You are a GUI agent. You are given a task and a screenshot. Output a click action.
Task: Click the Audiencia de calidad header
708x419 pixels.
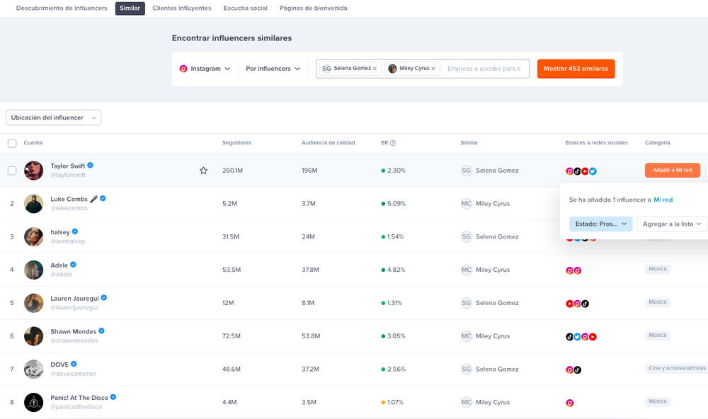(329, 143)
